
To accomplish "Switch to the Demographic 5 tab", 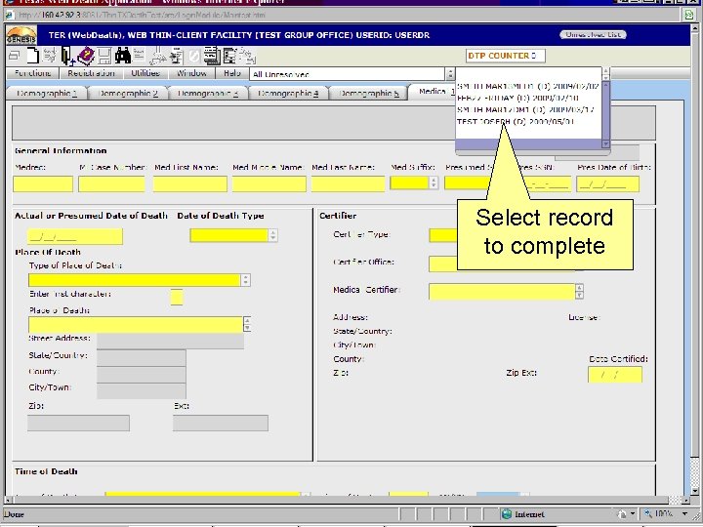I will (x=368, y=94).
